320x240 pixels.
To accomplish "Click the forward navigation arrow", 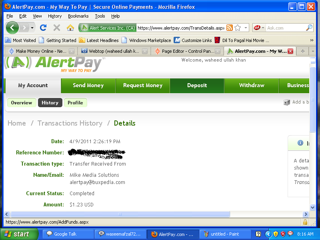I will (x=24, y=28).
